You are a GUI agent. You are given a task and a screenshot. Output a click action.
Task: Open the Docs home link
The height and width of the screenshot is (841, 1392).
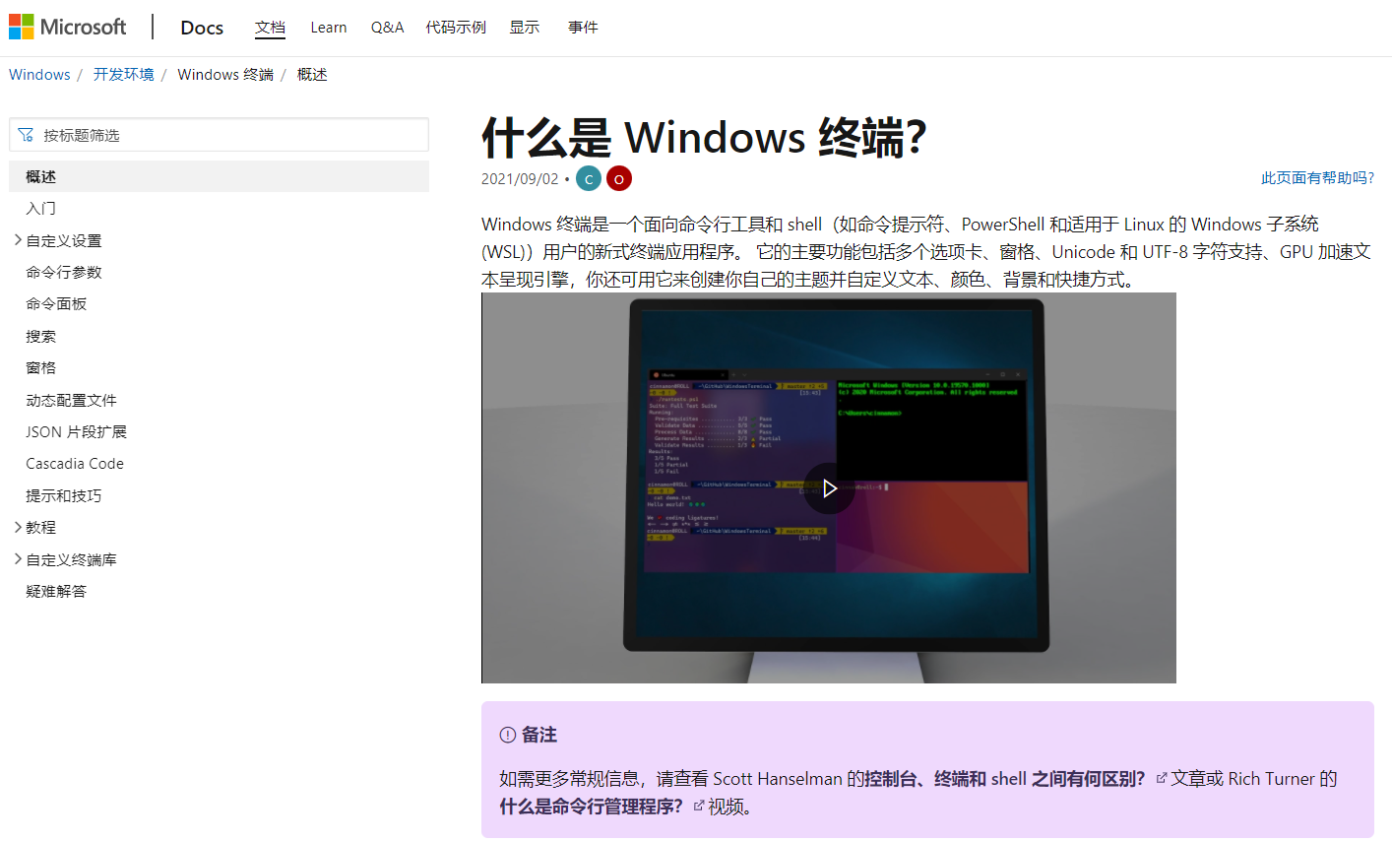(x=202, y=28)
